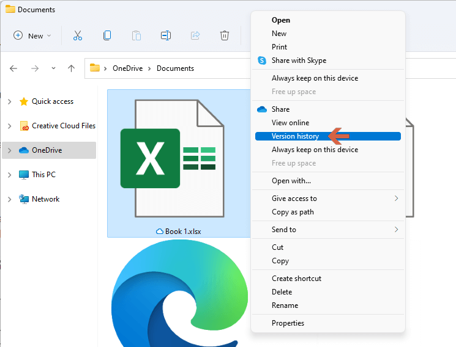Viewport: 456px width, 347px height.
Task: Go back with the left arrow
Action: point(13,68)
